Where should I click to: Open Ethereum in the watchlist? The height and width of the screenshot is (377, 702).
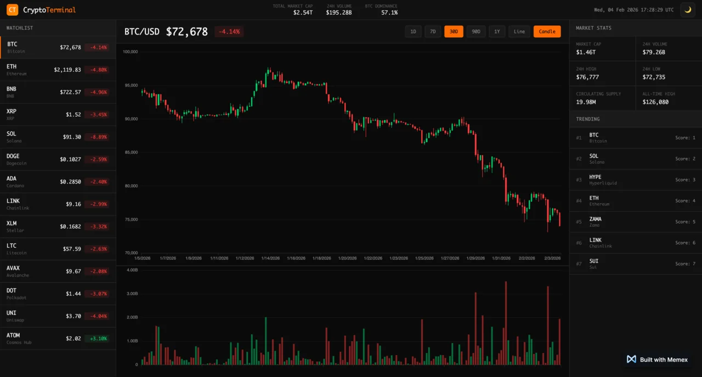coord(58,70)
